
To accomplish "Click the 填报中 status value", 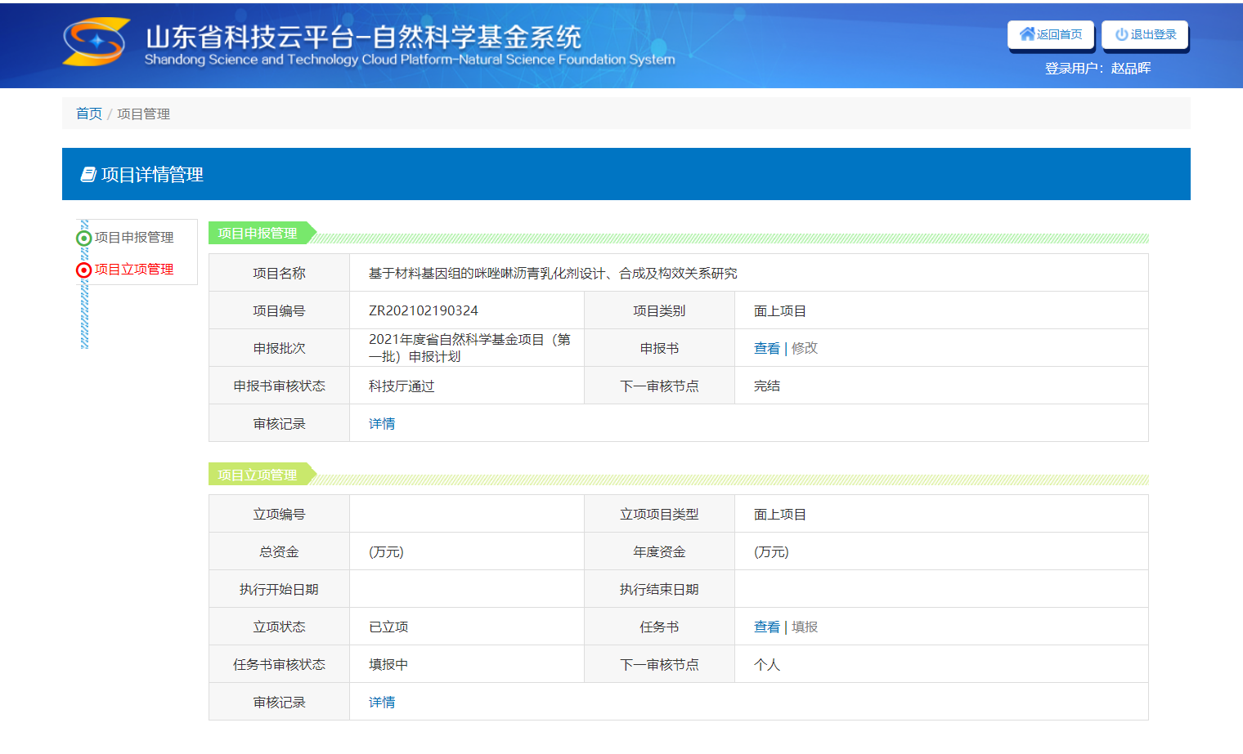I will pos(388,664).
